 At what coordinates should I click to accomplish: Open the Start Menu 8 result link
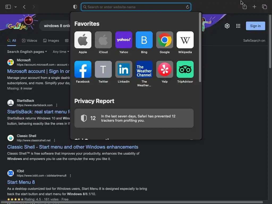click(x=21, y=182)
